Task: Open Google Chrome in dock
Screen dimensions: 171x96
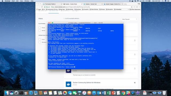Action: pos(123,93)
